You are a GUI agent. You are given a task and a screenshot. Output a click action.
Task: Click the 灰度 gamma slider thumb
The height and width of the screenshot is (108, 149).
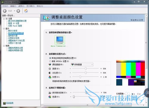(x=80, y=77)
